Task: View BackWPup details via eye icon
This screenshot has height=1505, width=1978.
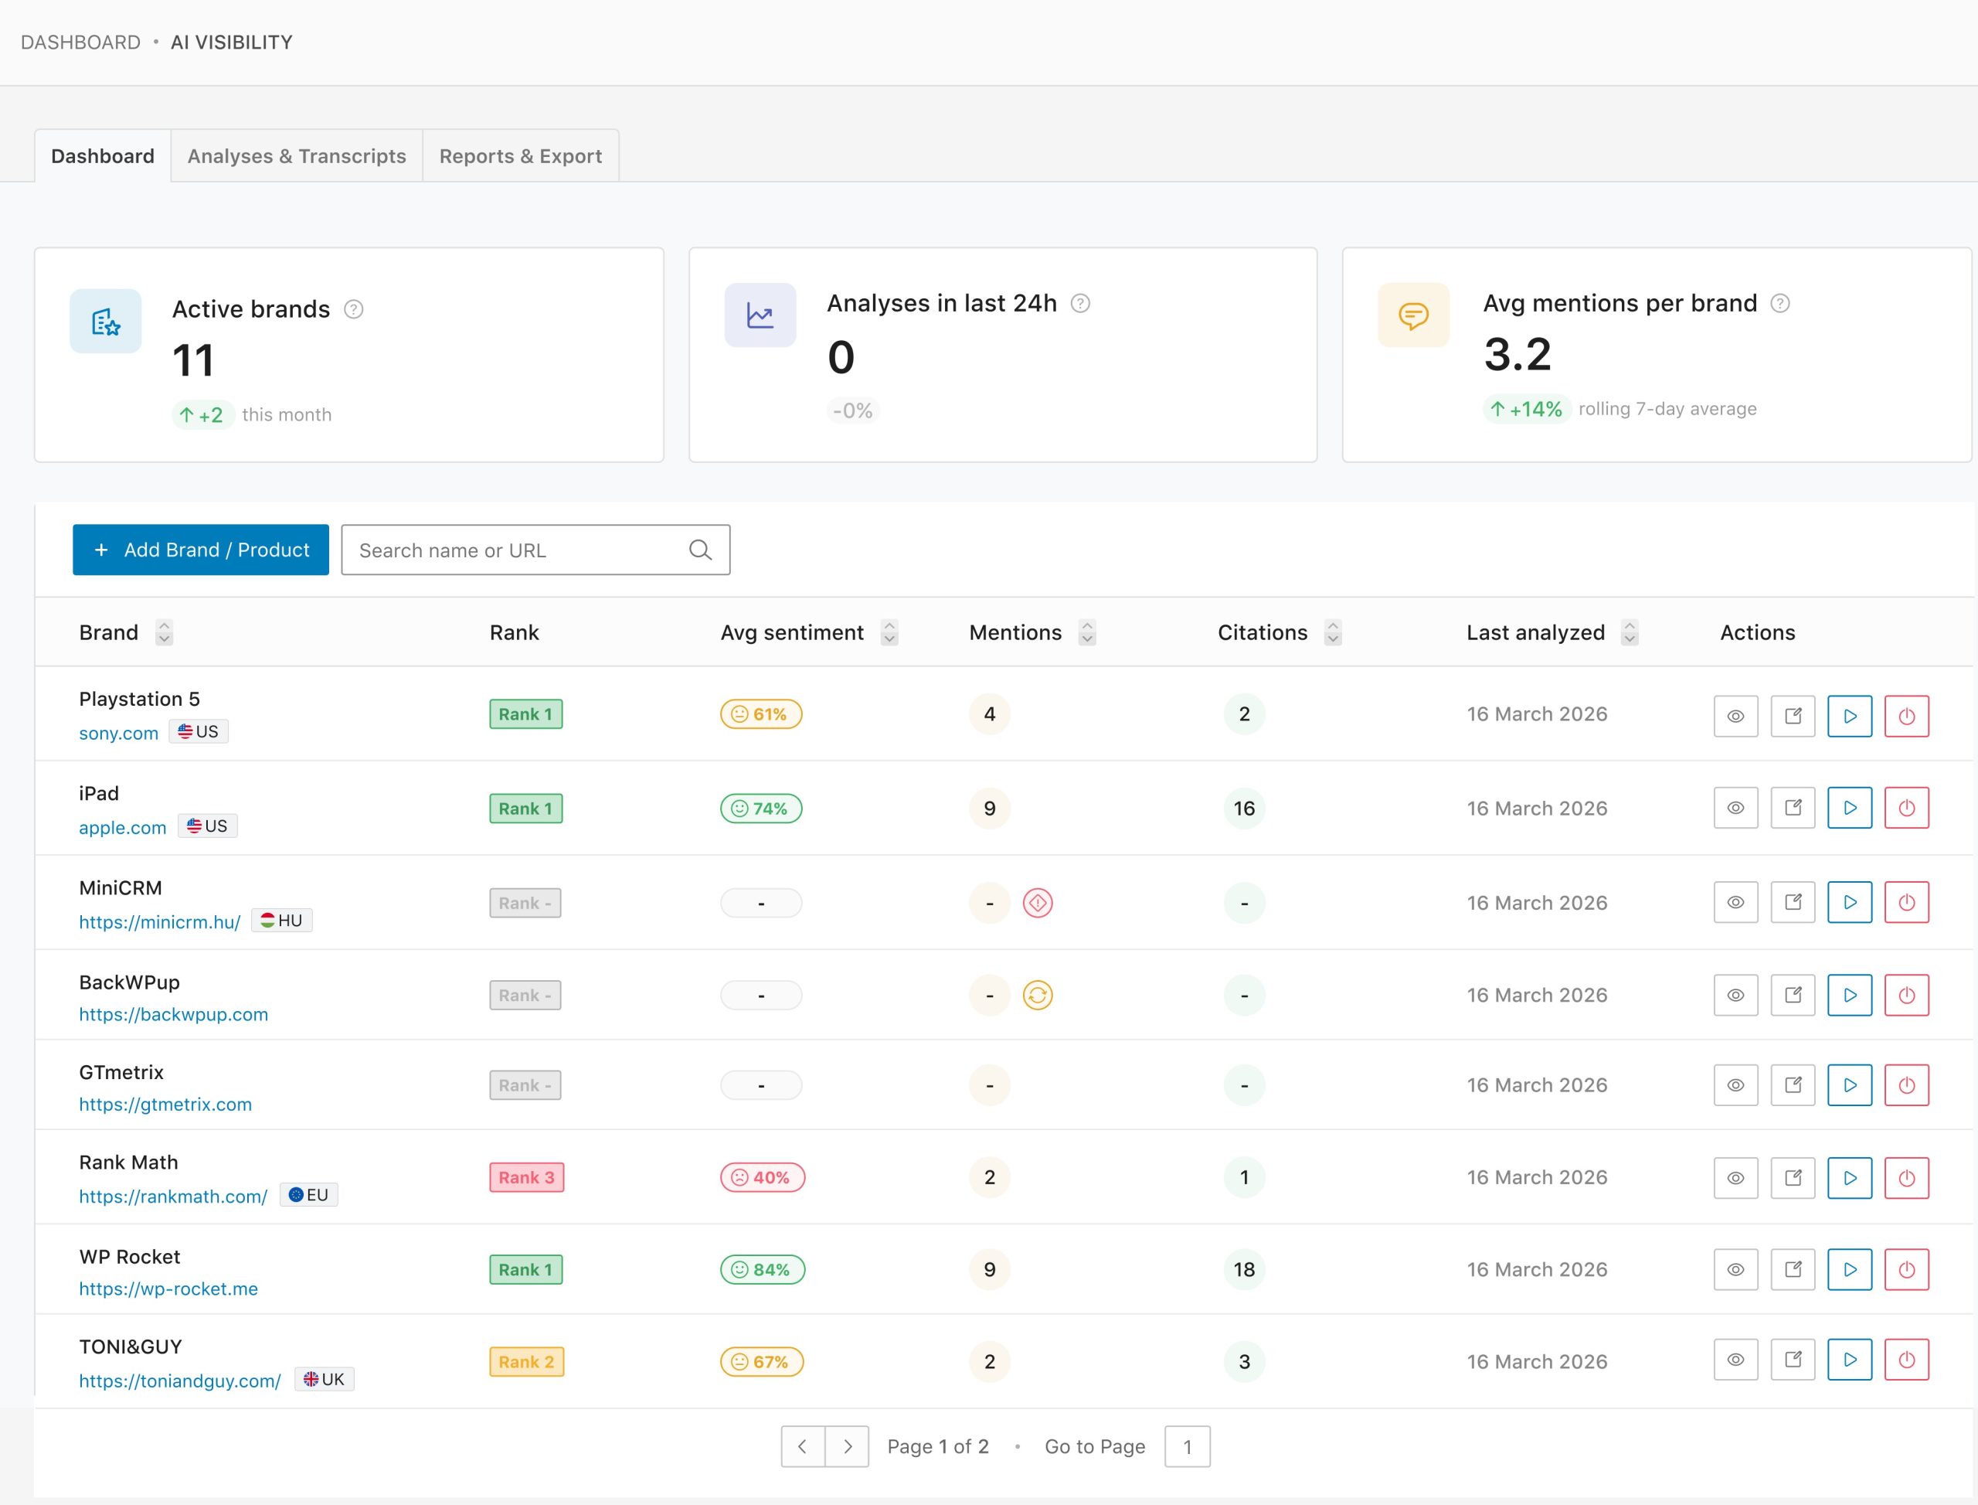Action: click(x=1735, y=996)
